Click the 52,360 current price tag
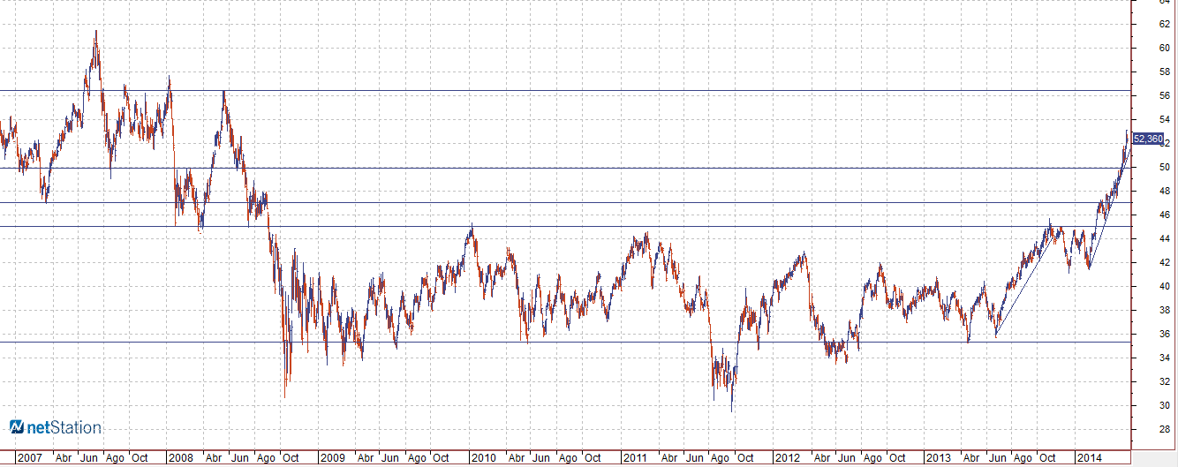1178x467 pixels. click(x=1148, y=139)
